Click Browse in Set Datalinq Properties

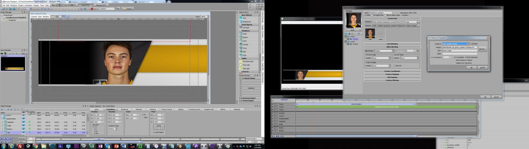point(482,49)
